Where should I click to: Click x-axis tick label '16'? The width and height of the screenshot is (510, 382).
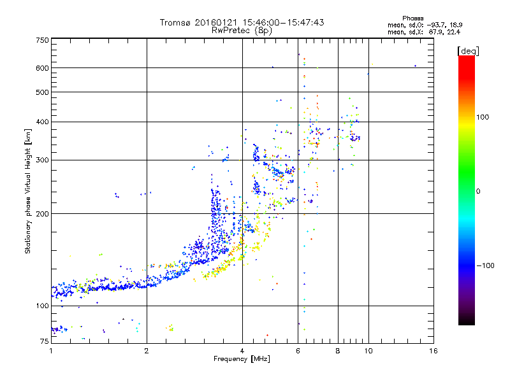tap(433, 351)
